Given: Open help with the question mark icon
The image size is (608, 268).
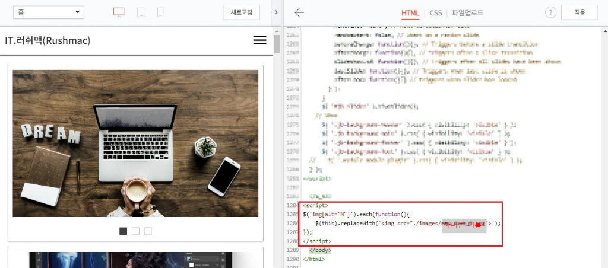Looking at the screenshot, I should point(550,12).
